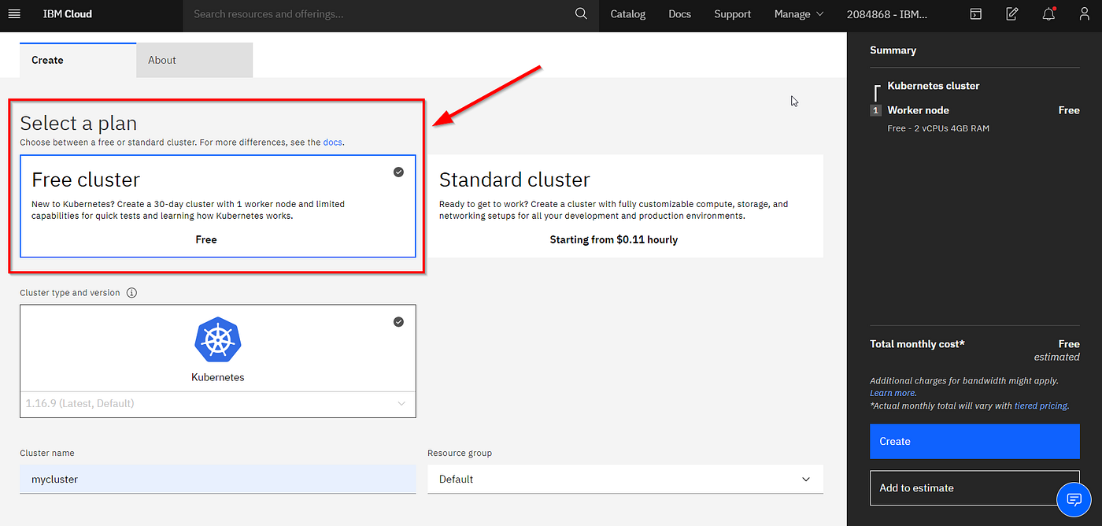Open the Support menu item
The image size is (1102, 526).
tap(733, 14)
